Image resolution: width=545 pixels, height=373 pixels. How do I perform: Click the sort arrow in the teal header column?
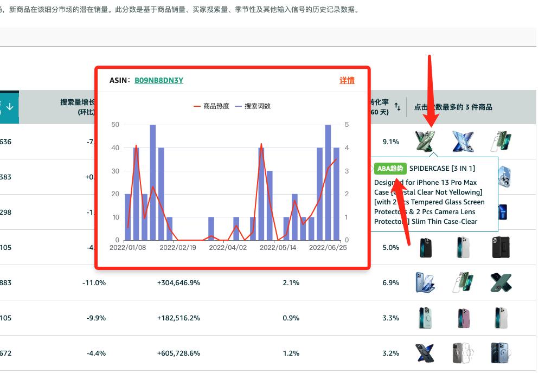[x=9, y=107]
